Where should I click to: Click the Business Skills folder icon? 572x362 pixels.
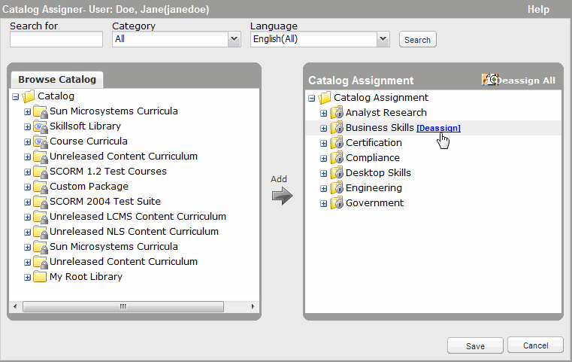pos(336,128)
